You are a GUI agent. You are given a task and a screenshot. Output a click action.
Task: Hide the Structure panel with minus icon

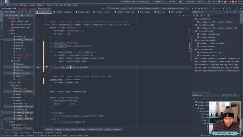coord(238,12)
